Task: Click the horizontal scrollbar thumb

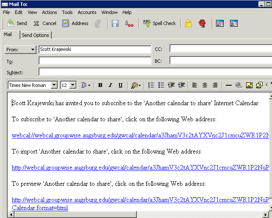Action: pyautogui.click(x=75, y=215)
